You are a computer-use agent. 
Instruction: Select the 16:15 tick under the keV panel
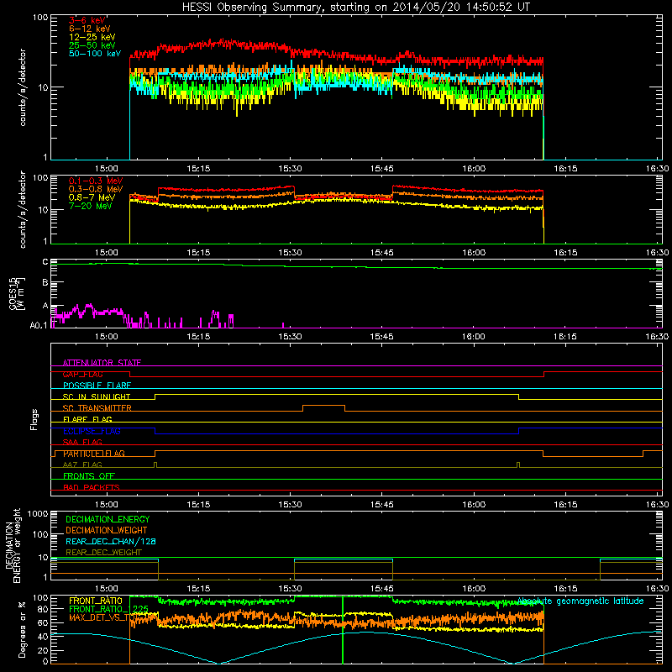point(565,169)
